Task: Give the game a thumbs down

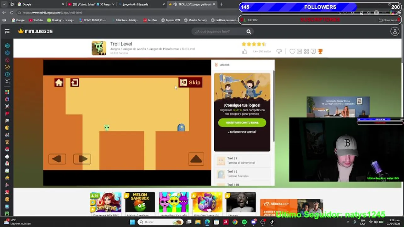Action: click(279, 51)
